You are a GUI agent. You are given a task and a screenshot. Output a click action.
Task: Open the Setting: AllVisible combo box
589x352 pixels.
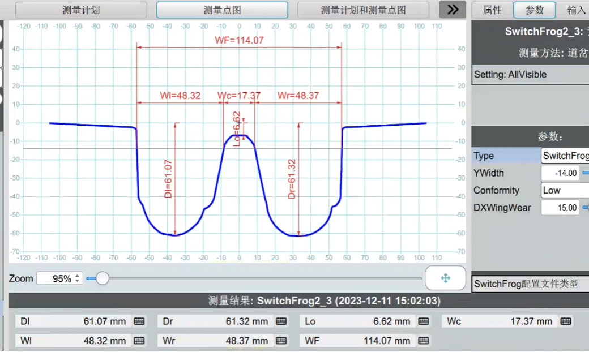530,75
